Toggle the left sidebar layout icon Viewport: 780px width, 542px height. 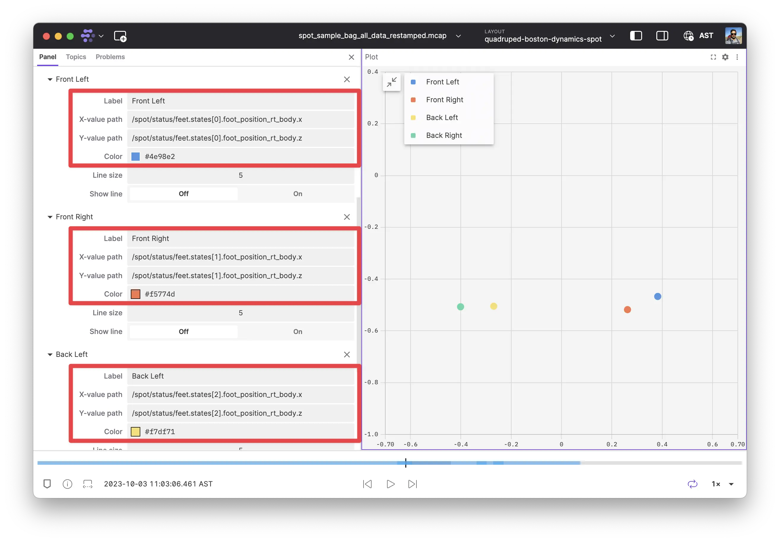636,36
